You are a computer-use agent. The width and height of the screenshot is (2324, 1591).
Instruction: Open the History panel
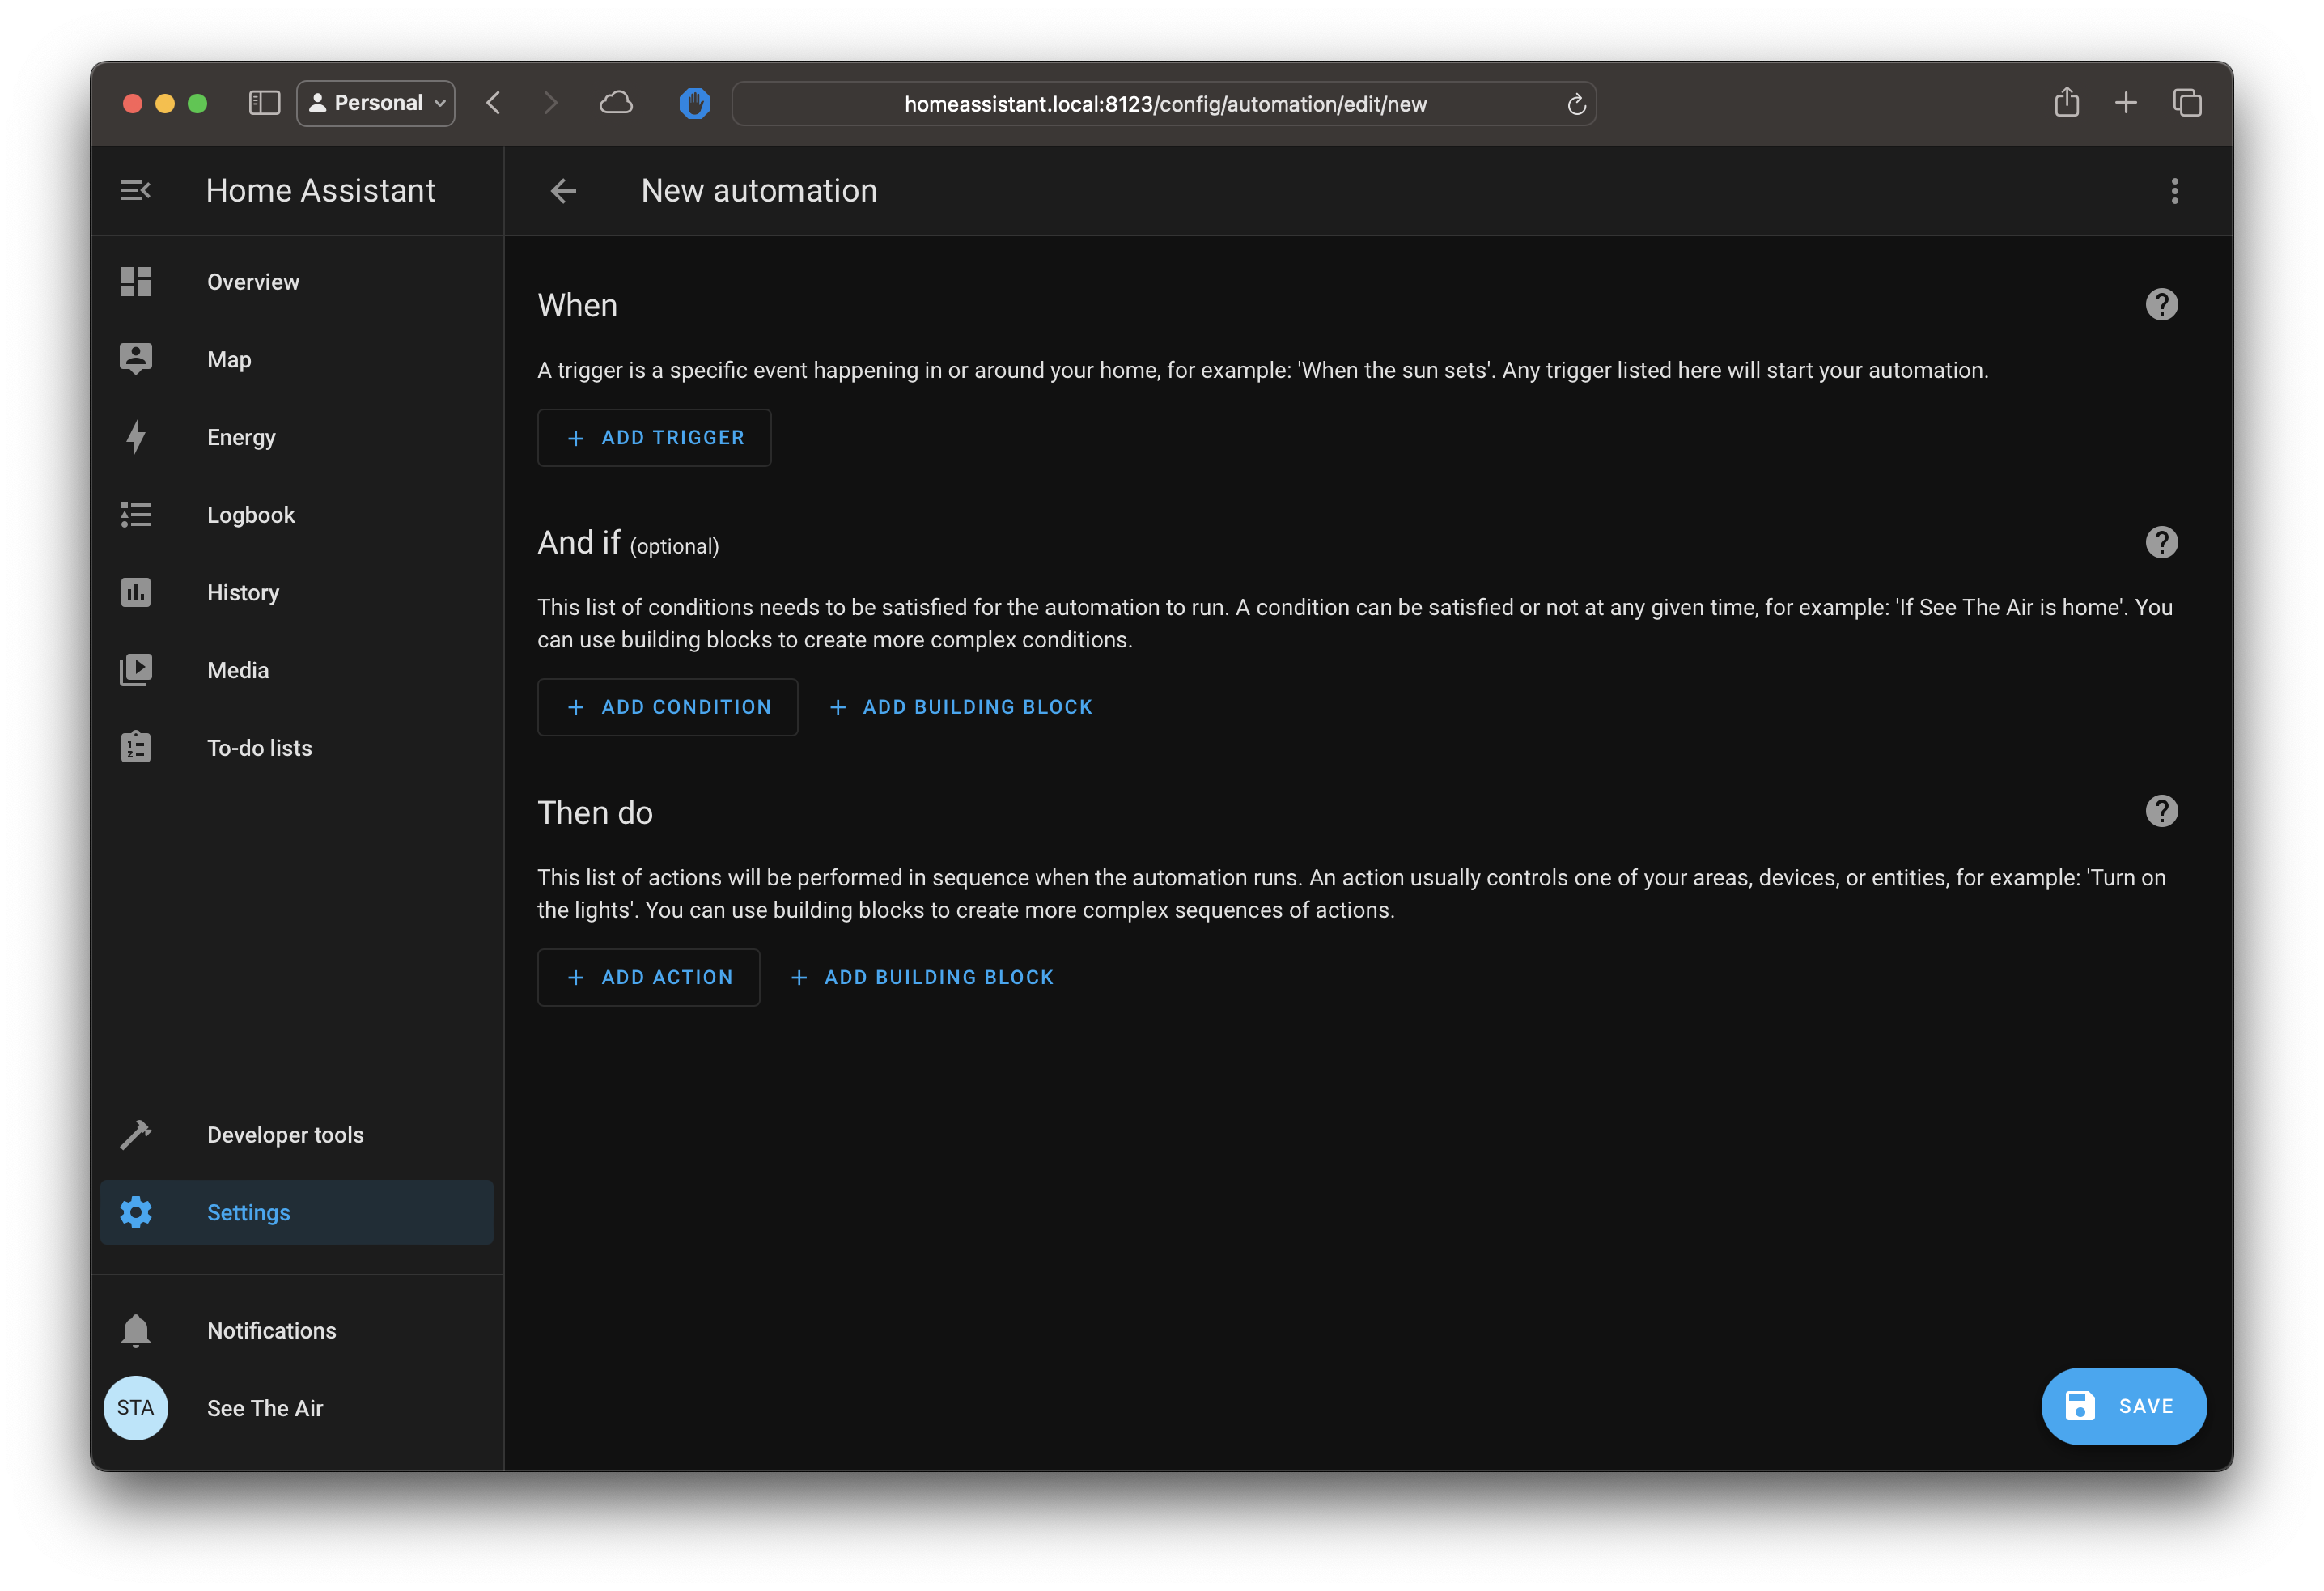242,593
